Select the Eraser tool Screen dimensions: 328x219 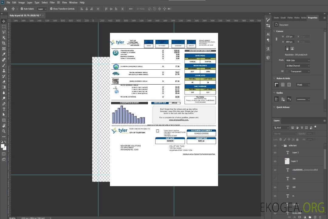tap(4, 82)
